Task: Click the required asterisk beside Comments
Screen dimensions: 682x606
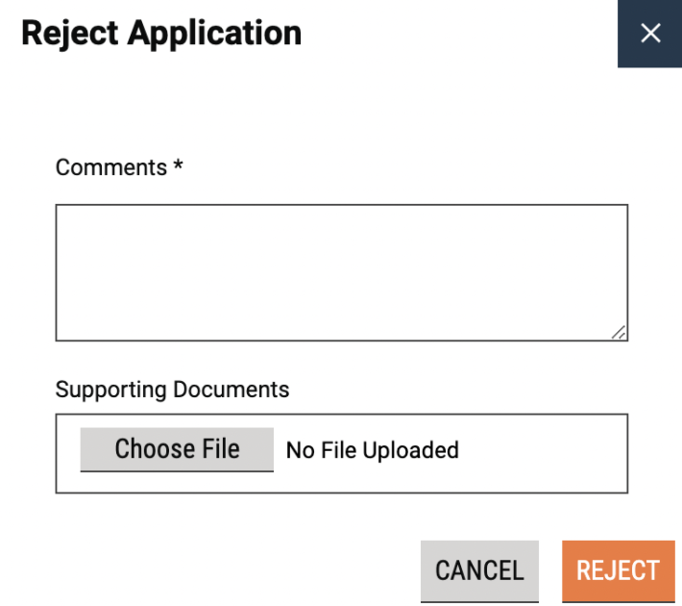Action: pyautogui.click(x=178, y=167)
